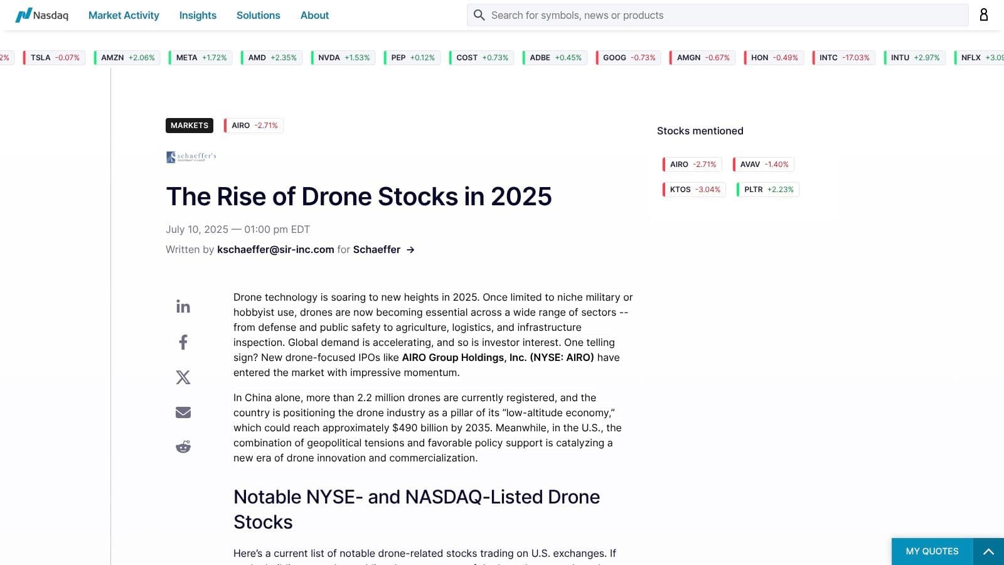Click the MARKETS category tag
Viewport: 1004px width, 565px height.
coord(189,126)
